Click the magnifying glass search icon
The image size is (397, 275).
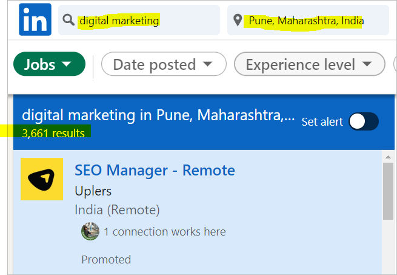tap(68, 20)
